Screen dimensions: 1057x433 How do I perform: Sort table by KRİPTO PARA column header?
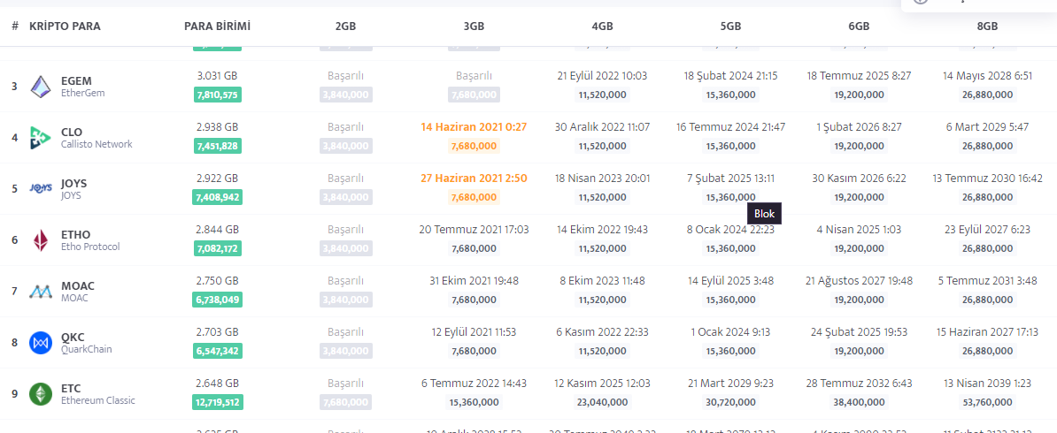(65, 27)
